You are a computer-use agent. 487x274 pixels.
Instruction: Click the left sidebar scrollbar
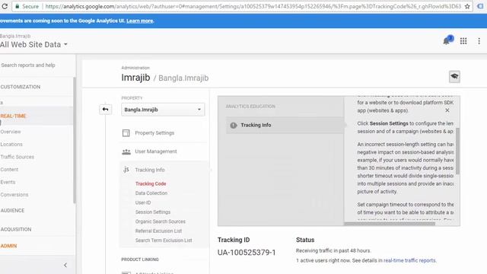pos(75,140)
